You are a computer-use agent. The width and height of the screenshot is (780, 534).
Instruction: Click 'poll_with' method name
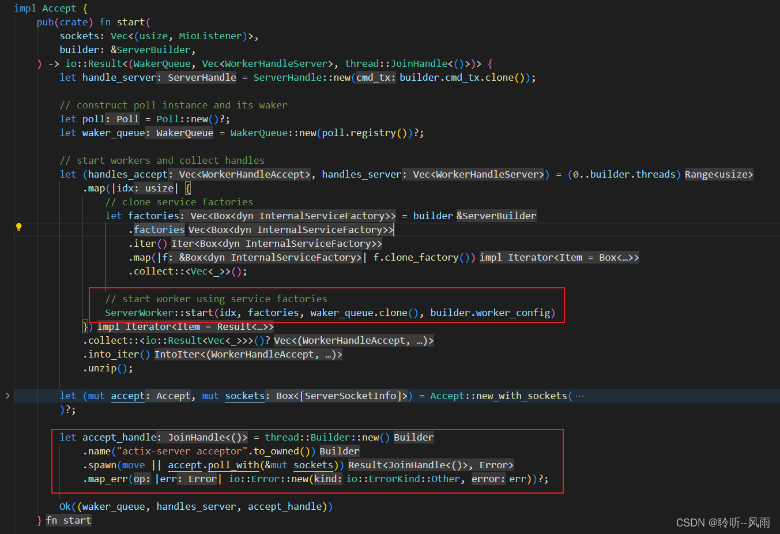(x=233, y=465)
